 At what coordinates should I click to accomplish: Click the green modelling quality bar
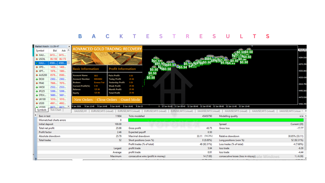pyautogui.click(x=216, y=120)
